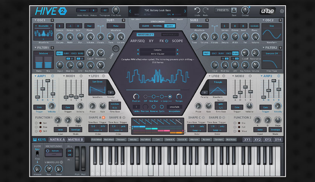Set synth engine to CLEAN
315x182 pixels.
[x=145, y=26]
